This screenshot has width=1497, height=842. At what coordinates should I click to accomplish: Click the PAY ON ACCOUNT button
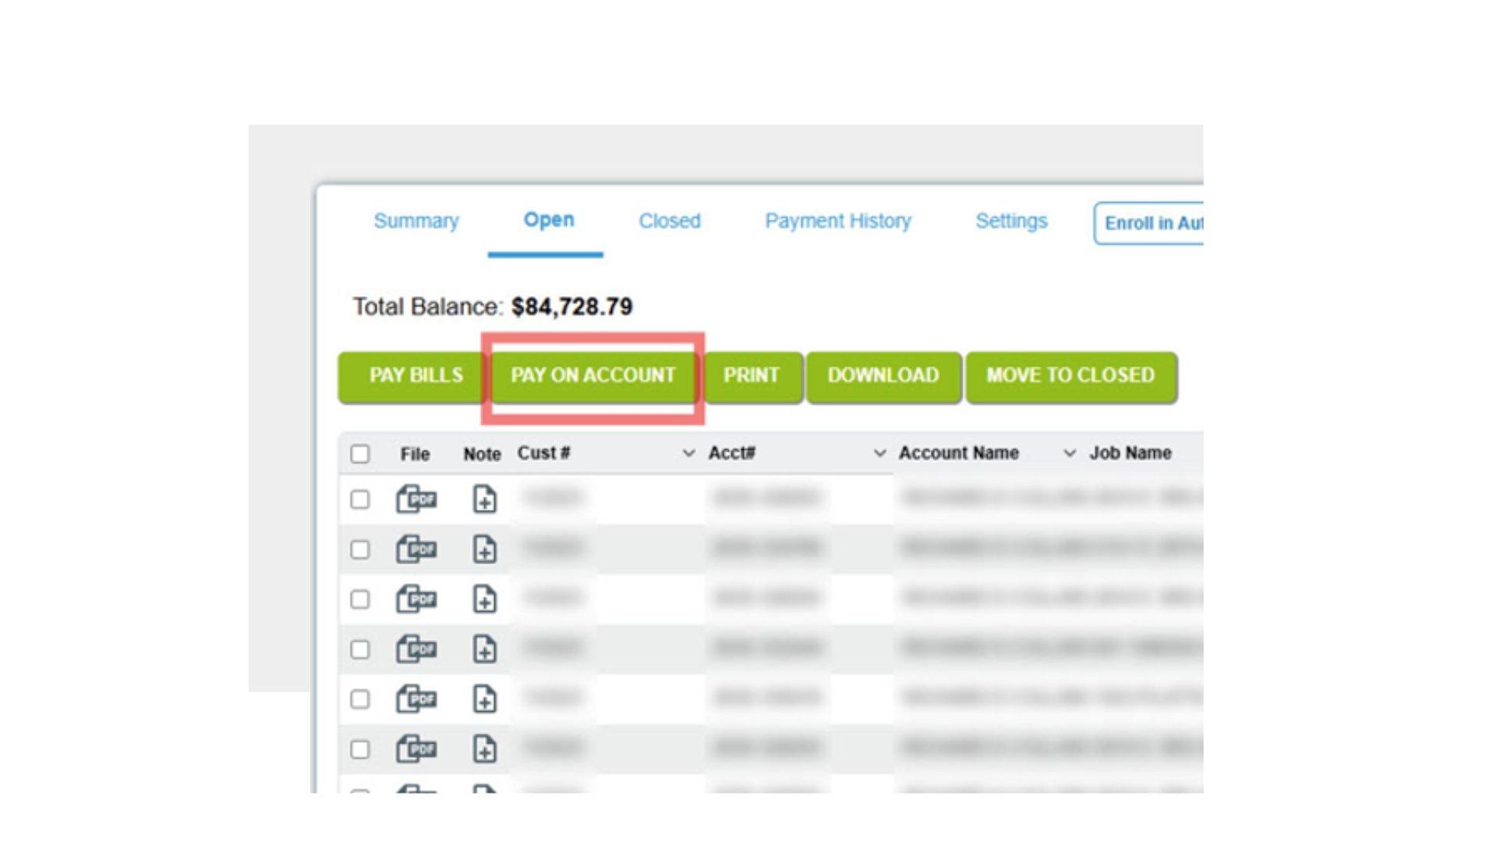click(593, 377)
